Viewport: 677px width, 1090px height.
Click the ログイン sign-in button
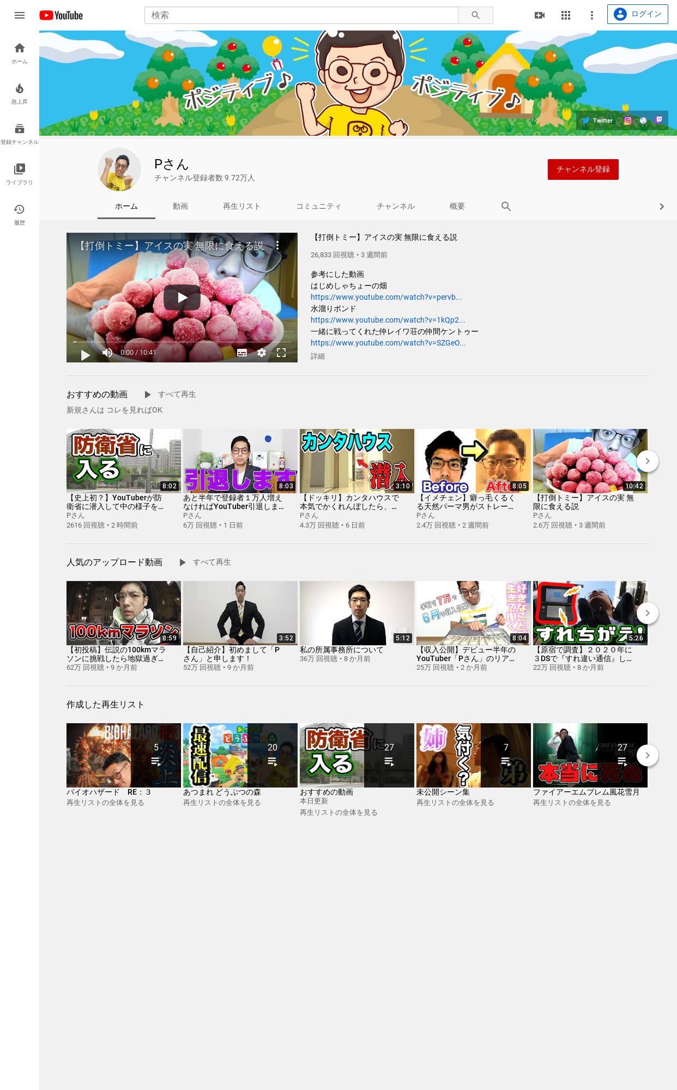[x=638, y=14]
